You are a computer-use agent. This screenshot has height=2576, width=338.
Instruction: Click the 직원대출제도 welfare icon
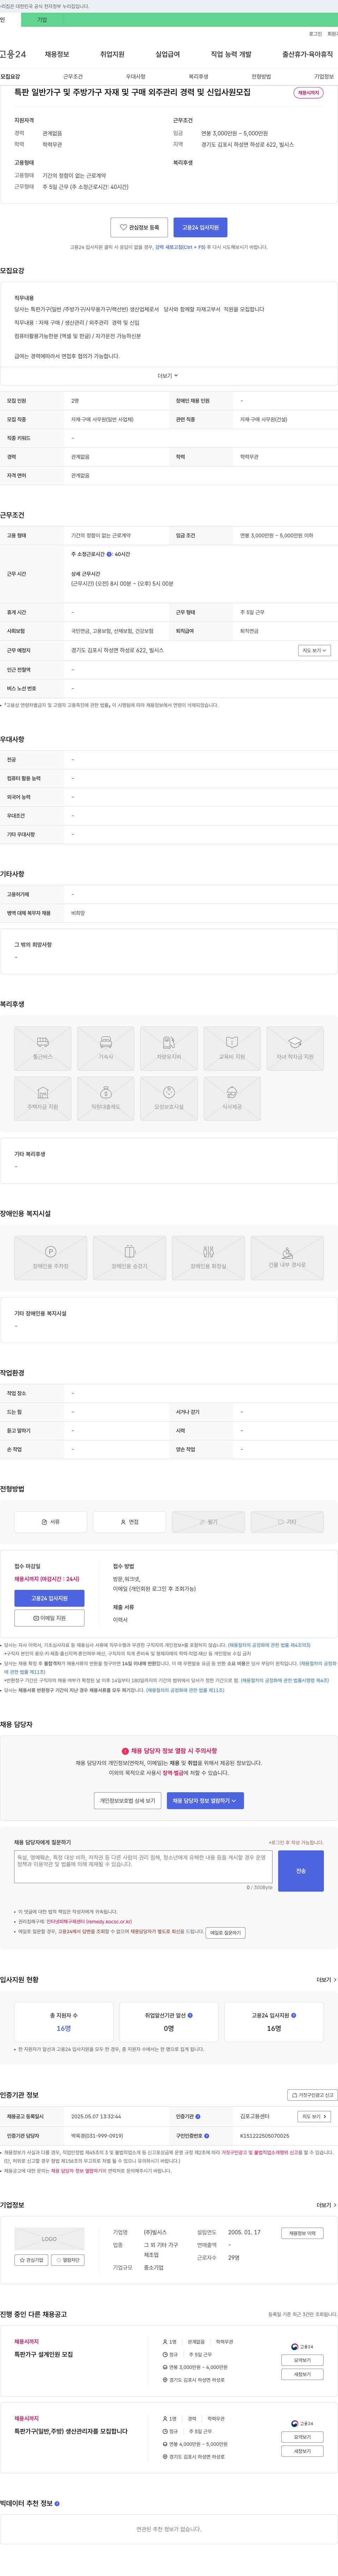tap(106, 1098)
